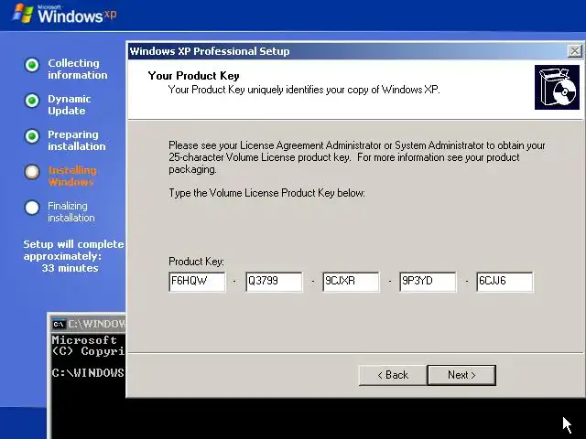586x439 pixels.
Task: Select the first product key field F6HQW
Action: click(197, 282)
